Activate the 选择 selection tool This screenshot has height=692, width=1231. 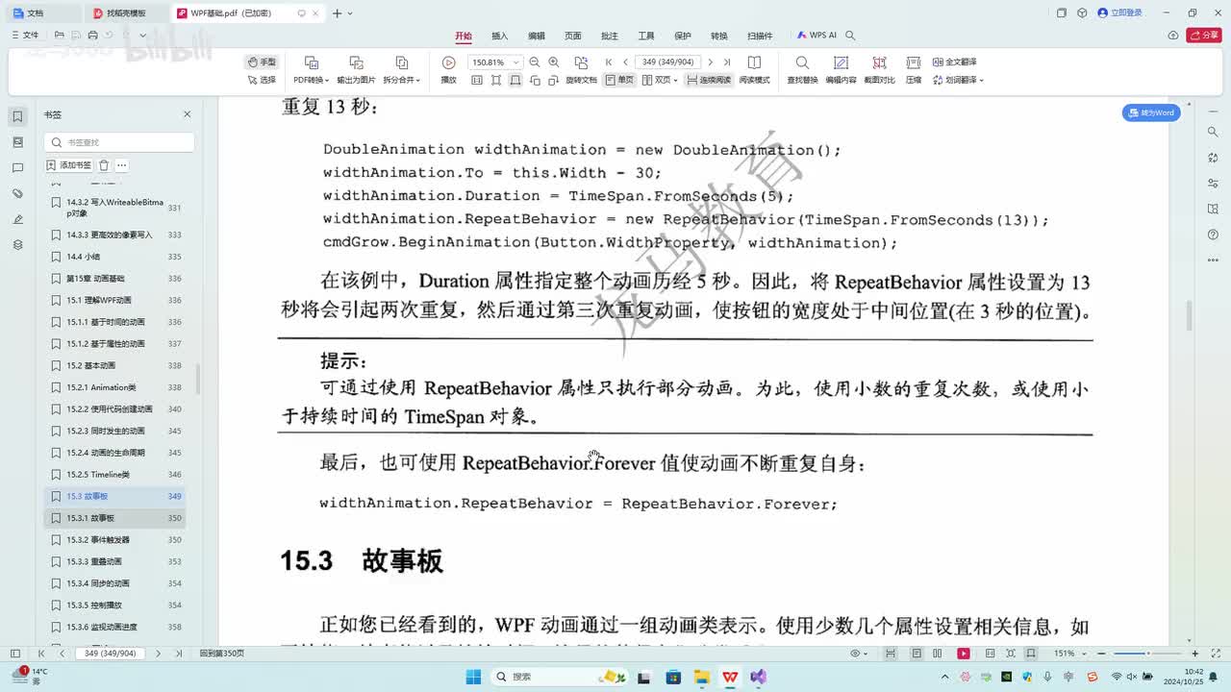click(x=262, y=80)
